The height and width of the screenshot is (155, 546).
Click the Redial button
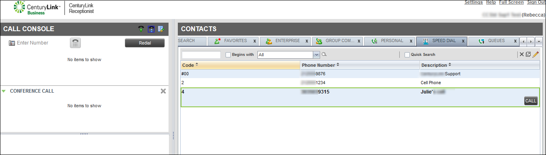click(145, 43)
